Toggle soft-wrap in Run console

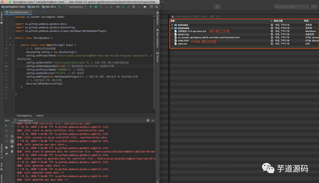coord(12,136)
